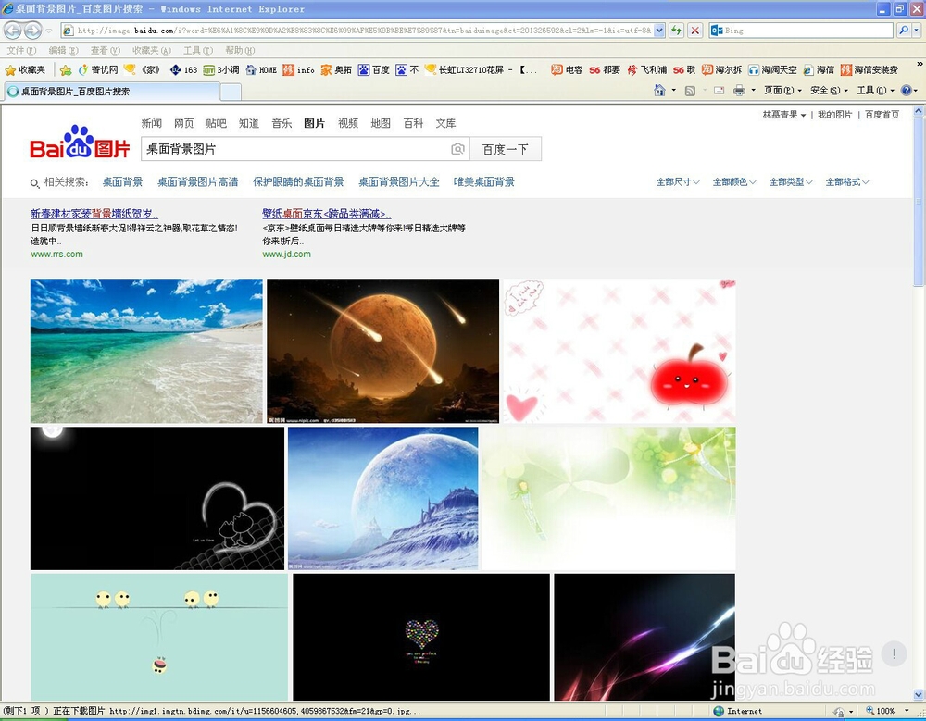Open the red apple cartoon thumbnail

pos(619,351)
